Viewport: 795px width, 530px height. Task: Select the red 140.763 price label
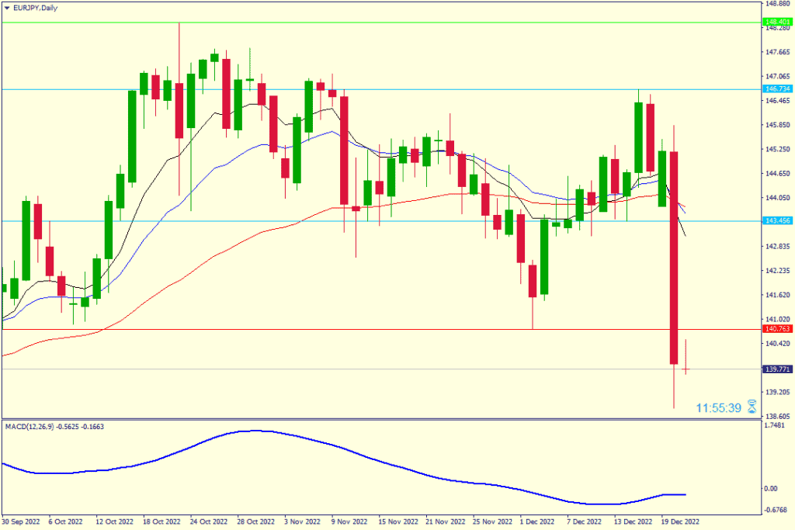tap(777, 329)
